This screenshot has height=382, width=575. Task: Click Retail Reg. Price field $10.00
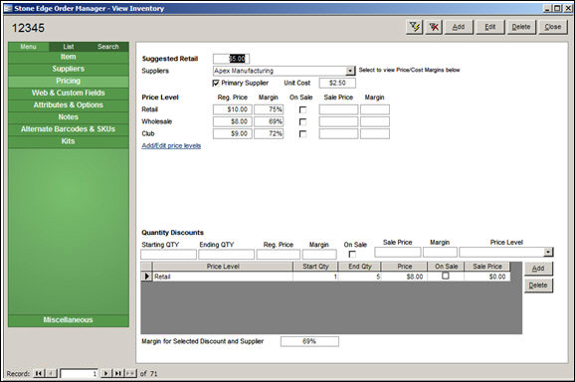(x=233, y=109)
